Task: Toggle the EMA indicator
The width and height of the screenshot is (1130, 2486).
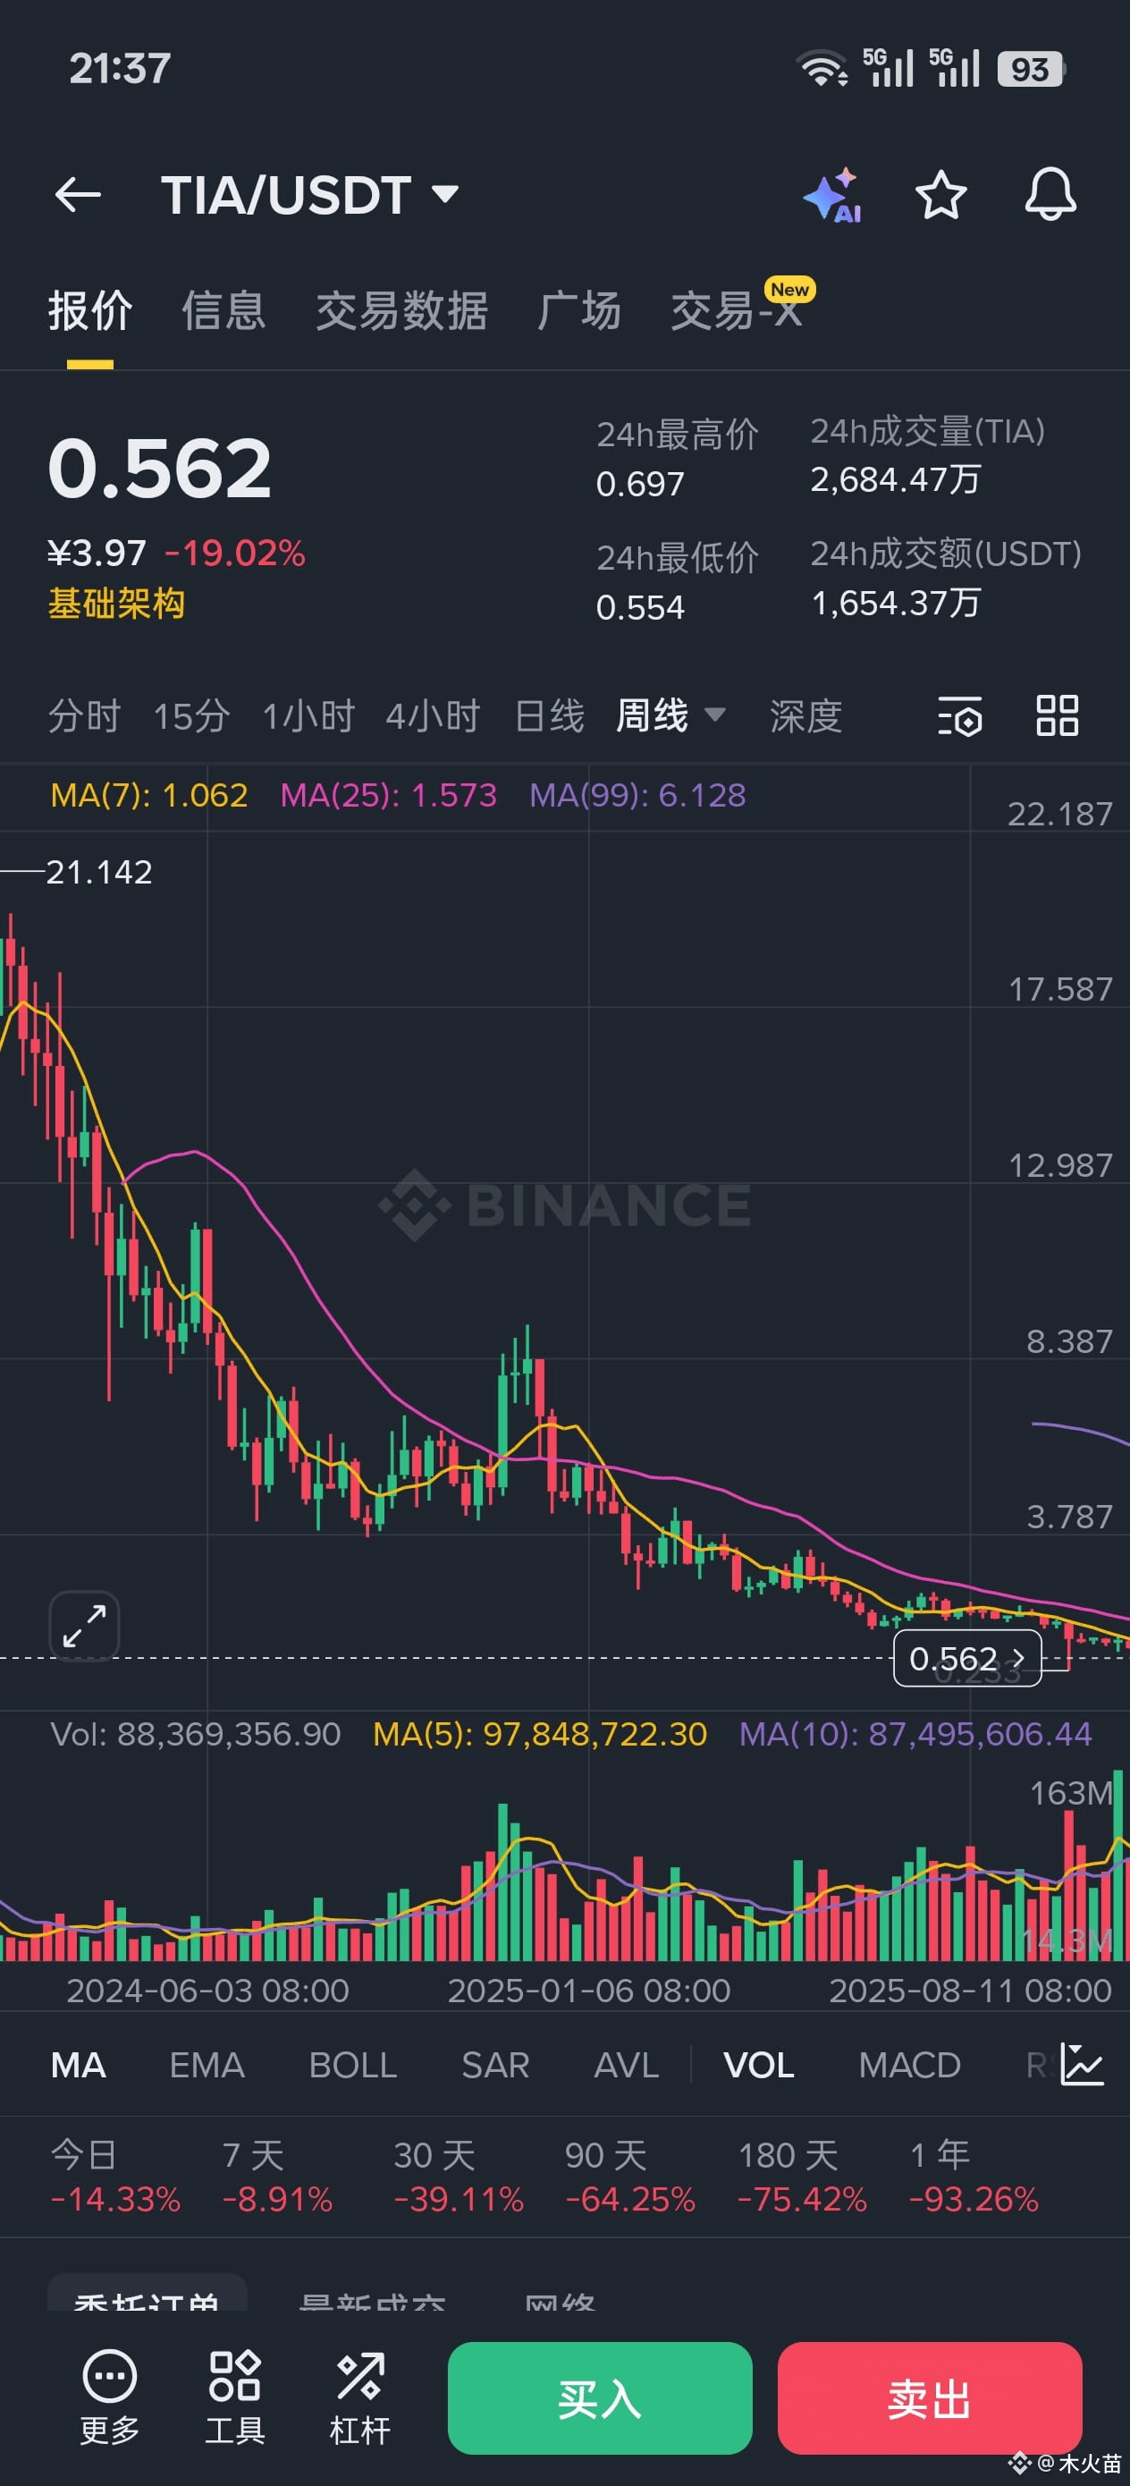Action: [x=207, y=2065]
